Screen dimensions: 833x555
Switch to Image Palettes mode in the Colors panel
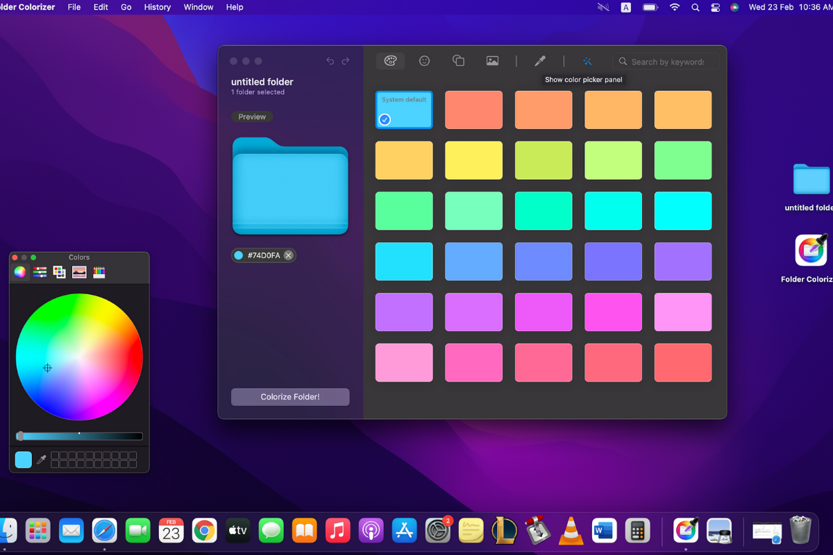[79, 272]
